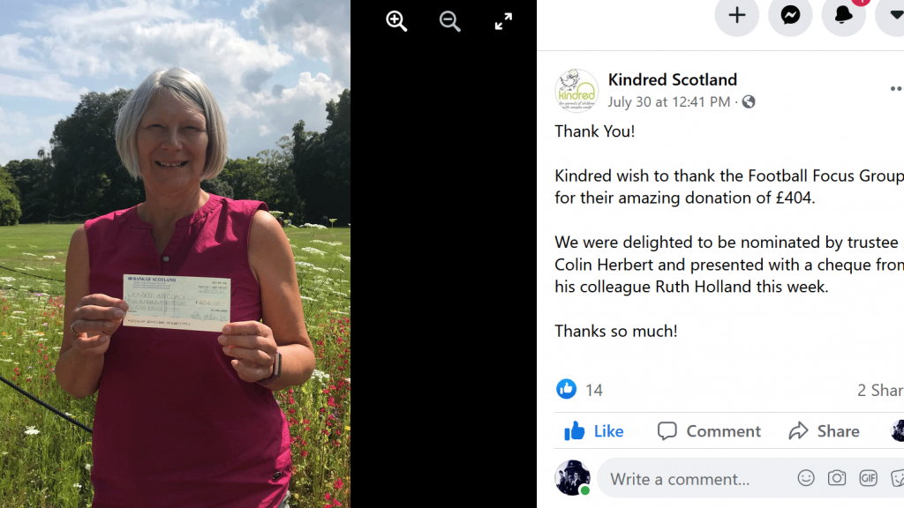
Task: Click the Comment button
Action: 709,430
